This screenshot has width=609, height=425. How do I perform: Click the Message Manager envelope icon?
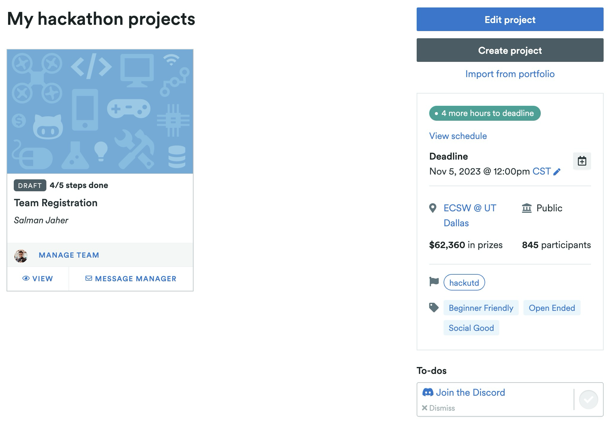89,279
